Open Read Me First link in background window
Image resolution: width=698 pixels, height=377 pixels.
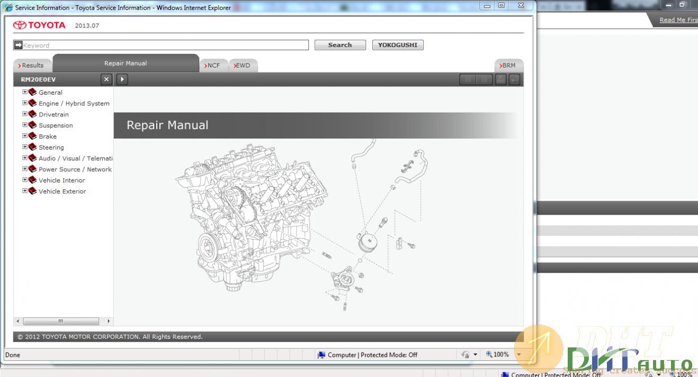[x=678, y=20]
